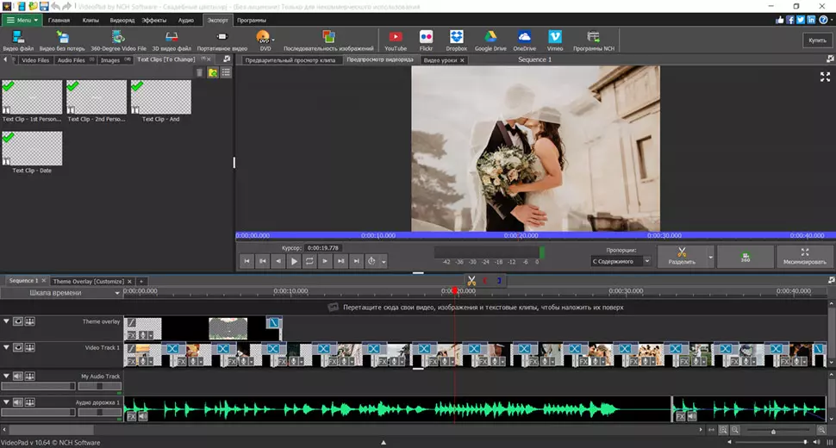The height and width of the screenshot is (448, 836).
Task: Mute the My Audio Track speaker toggle
Action: pyautogui.click(x=18, y=376)
